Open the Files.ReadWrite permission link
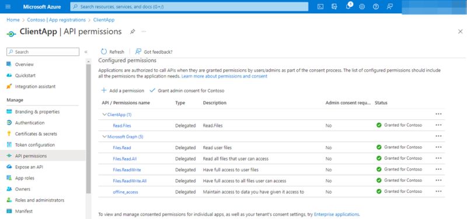This screenshot has width=467, height=219. click(x=127, y=170)
